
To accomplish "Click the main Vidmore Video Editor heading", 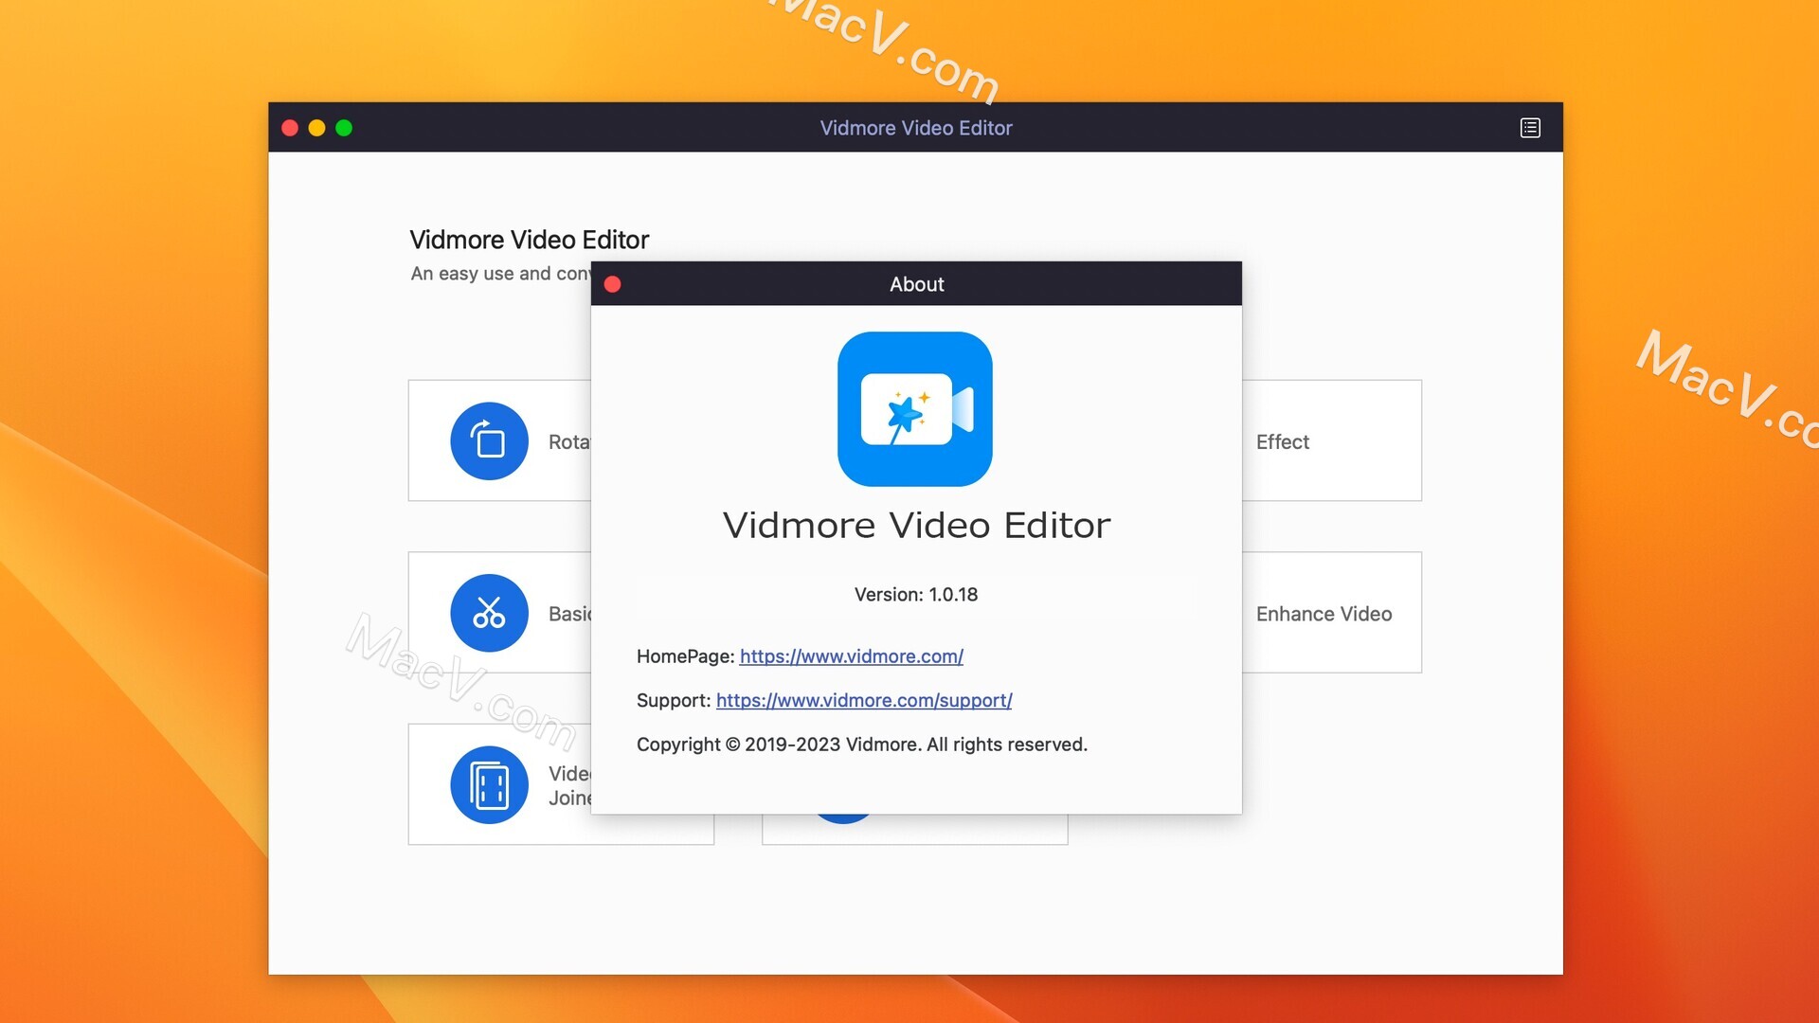I will (x=530, y=240).
